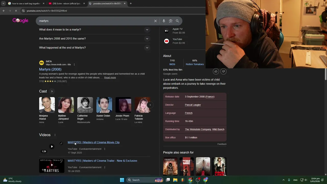Expand 'What happened at the end of Martyrs?'

pos(95,48)
